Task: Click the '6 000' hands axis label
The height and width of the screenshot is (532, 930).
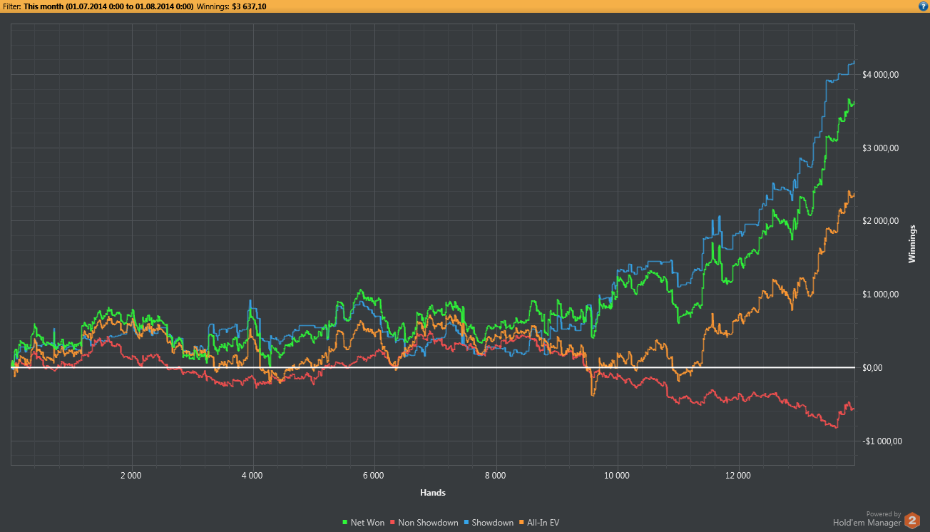Action: (x=374, y=475)
